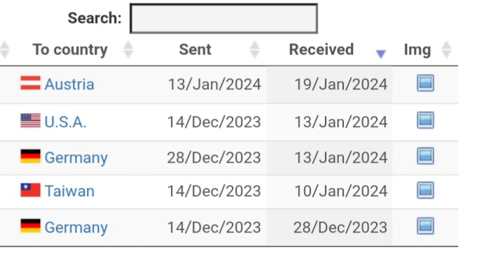Click the To country column header
Screen dimensions: 479x257
70,50
